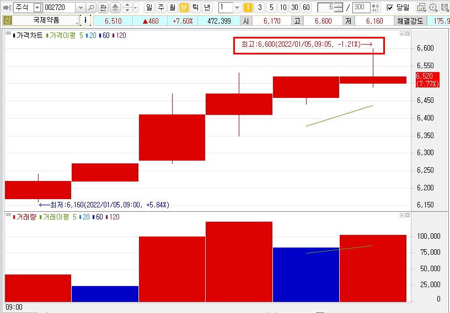Open the small arrow next to navigation arrows
Image resolution: width=450 pixels, height=313 pixels.
click(136, 8)
